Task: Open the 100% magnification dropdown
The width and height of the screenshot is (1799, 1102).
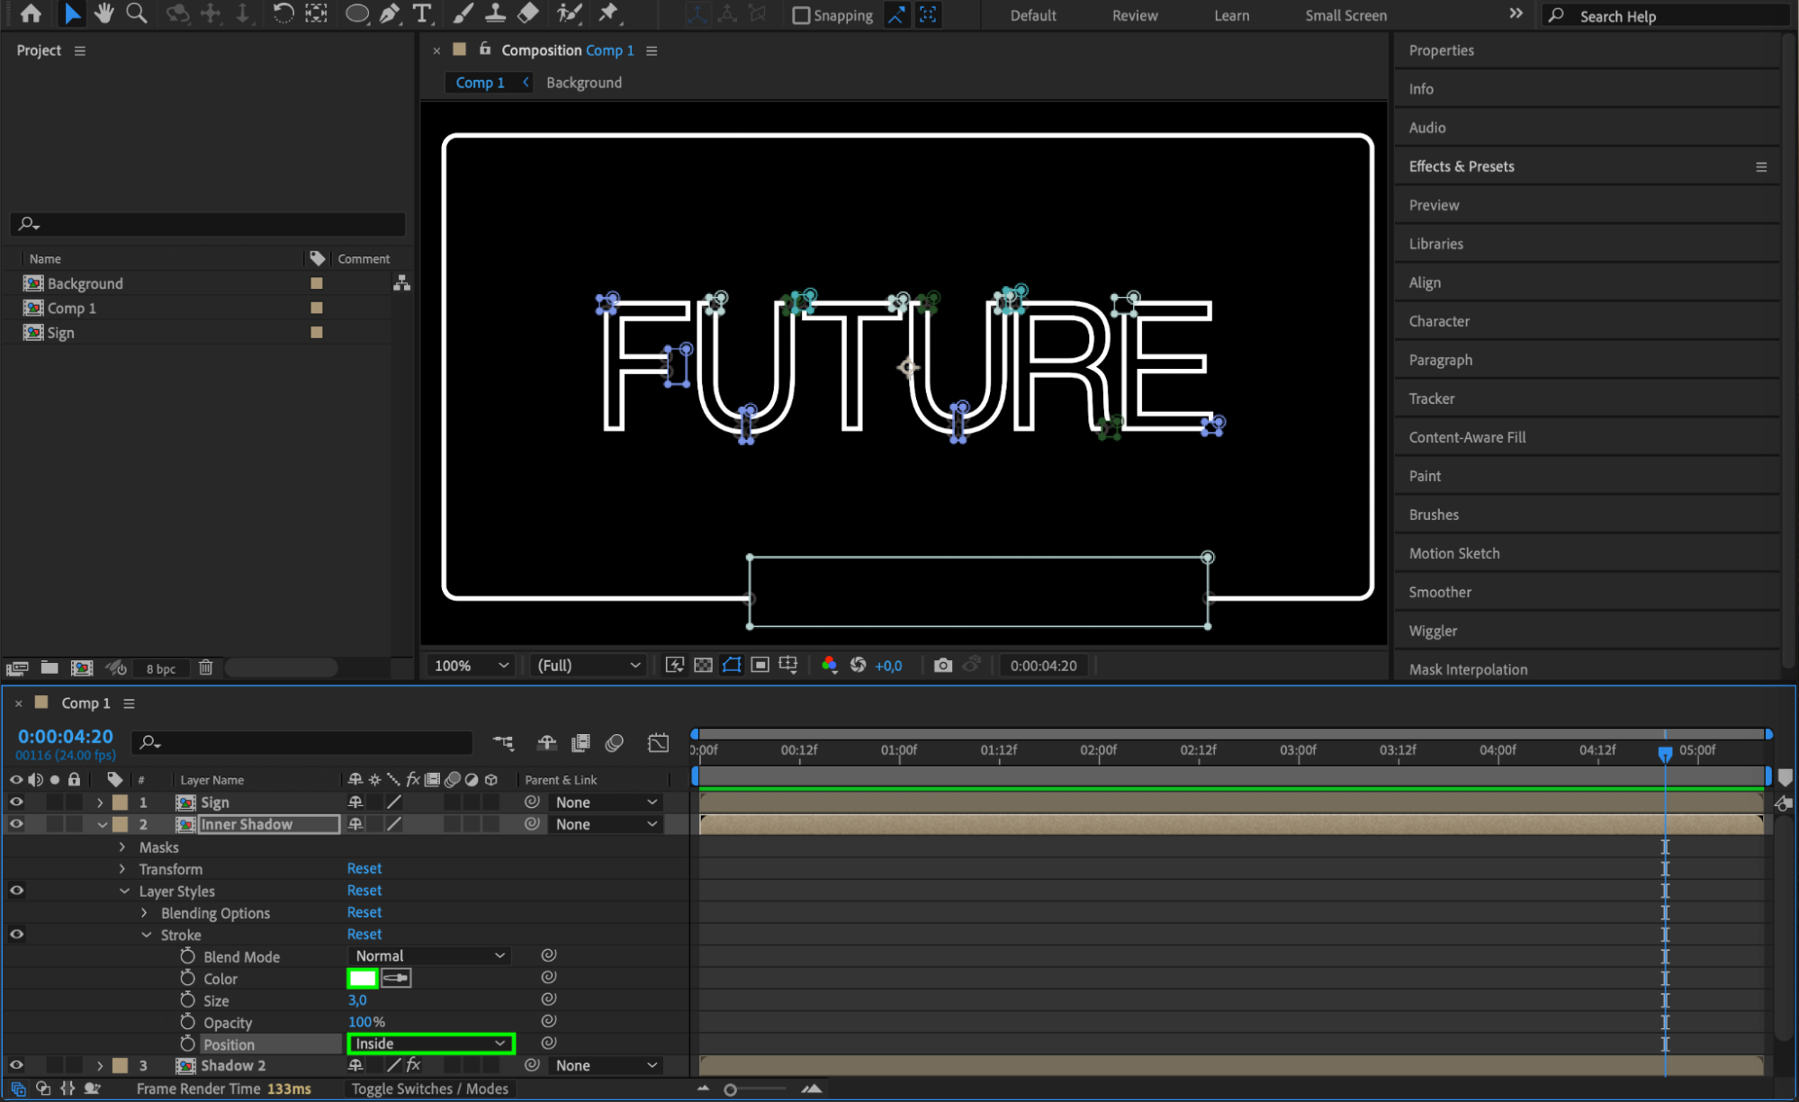Action: click(471, 666)
